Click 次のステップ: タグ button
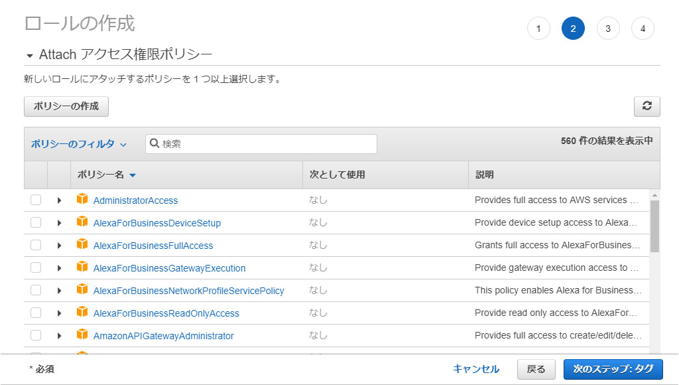This screenshot has height=385, width=679. [x=613, y=369]
